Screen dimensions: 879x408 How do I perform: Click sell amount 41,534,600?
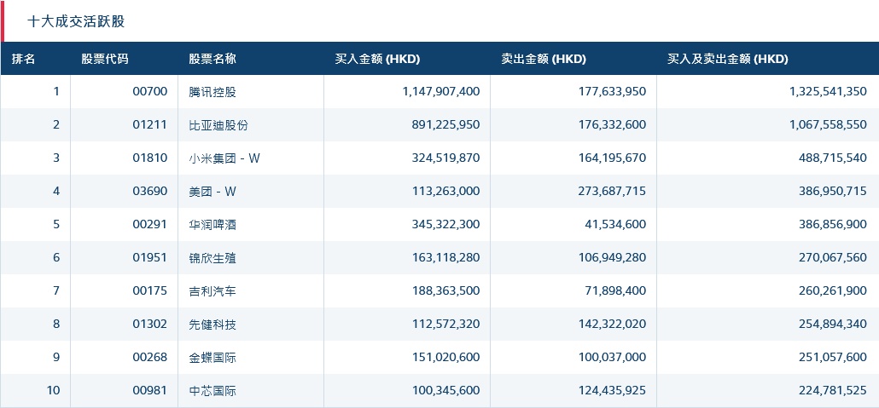pyautogui.click(x=617, y=224)
